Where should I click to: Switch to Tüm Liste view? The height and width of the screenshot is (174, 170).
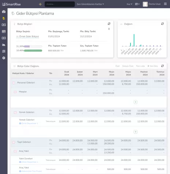(140, 66)
